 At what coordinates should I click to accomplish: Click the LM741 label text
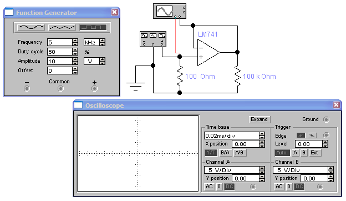point(207,34)
